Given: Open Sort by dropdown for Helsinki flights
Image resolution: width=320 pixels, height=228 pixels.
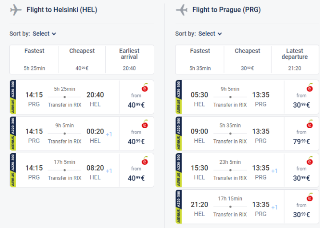Looking at the screenshot, I should [44, 33].
